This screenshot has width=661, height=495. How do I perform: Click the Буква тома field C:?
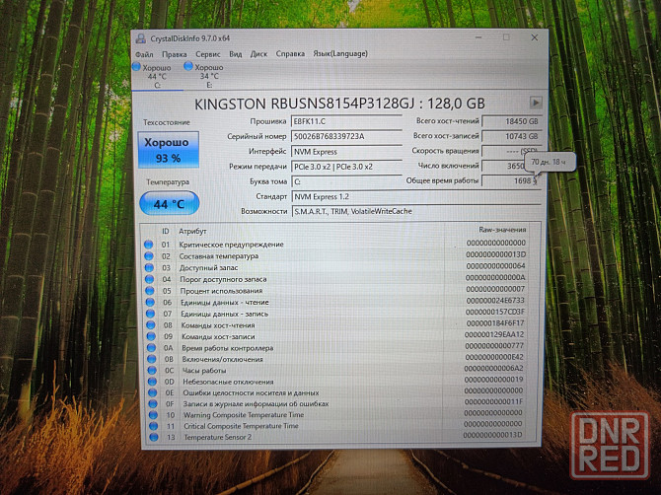(x=346, y=181)
